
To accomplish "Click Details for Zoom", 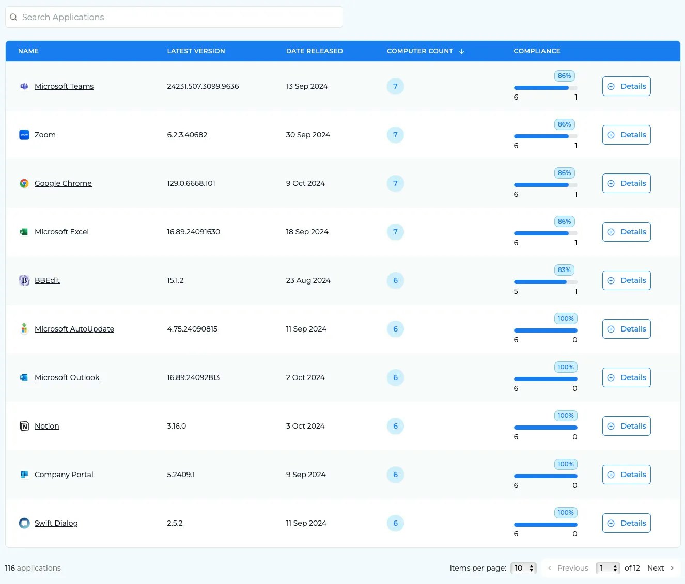I will pos(626,135).
